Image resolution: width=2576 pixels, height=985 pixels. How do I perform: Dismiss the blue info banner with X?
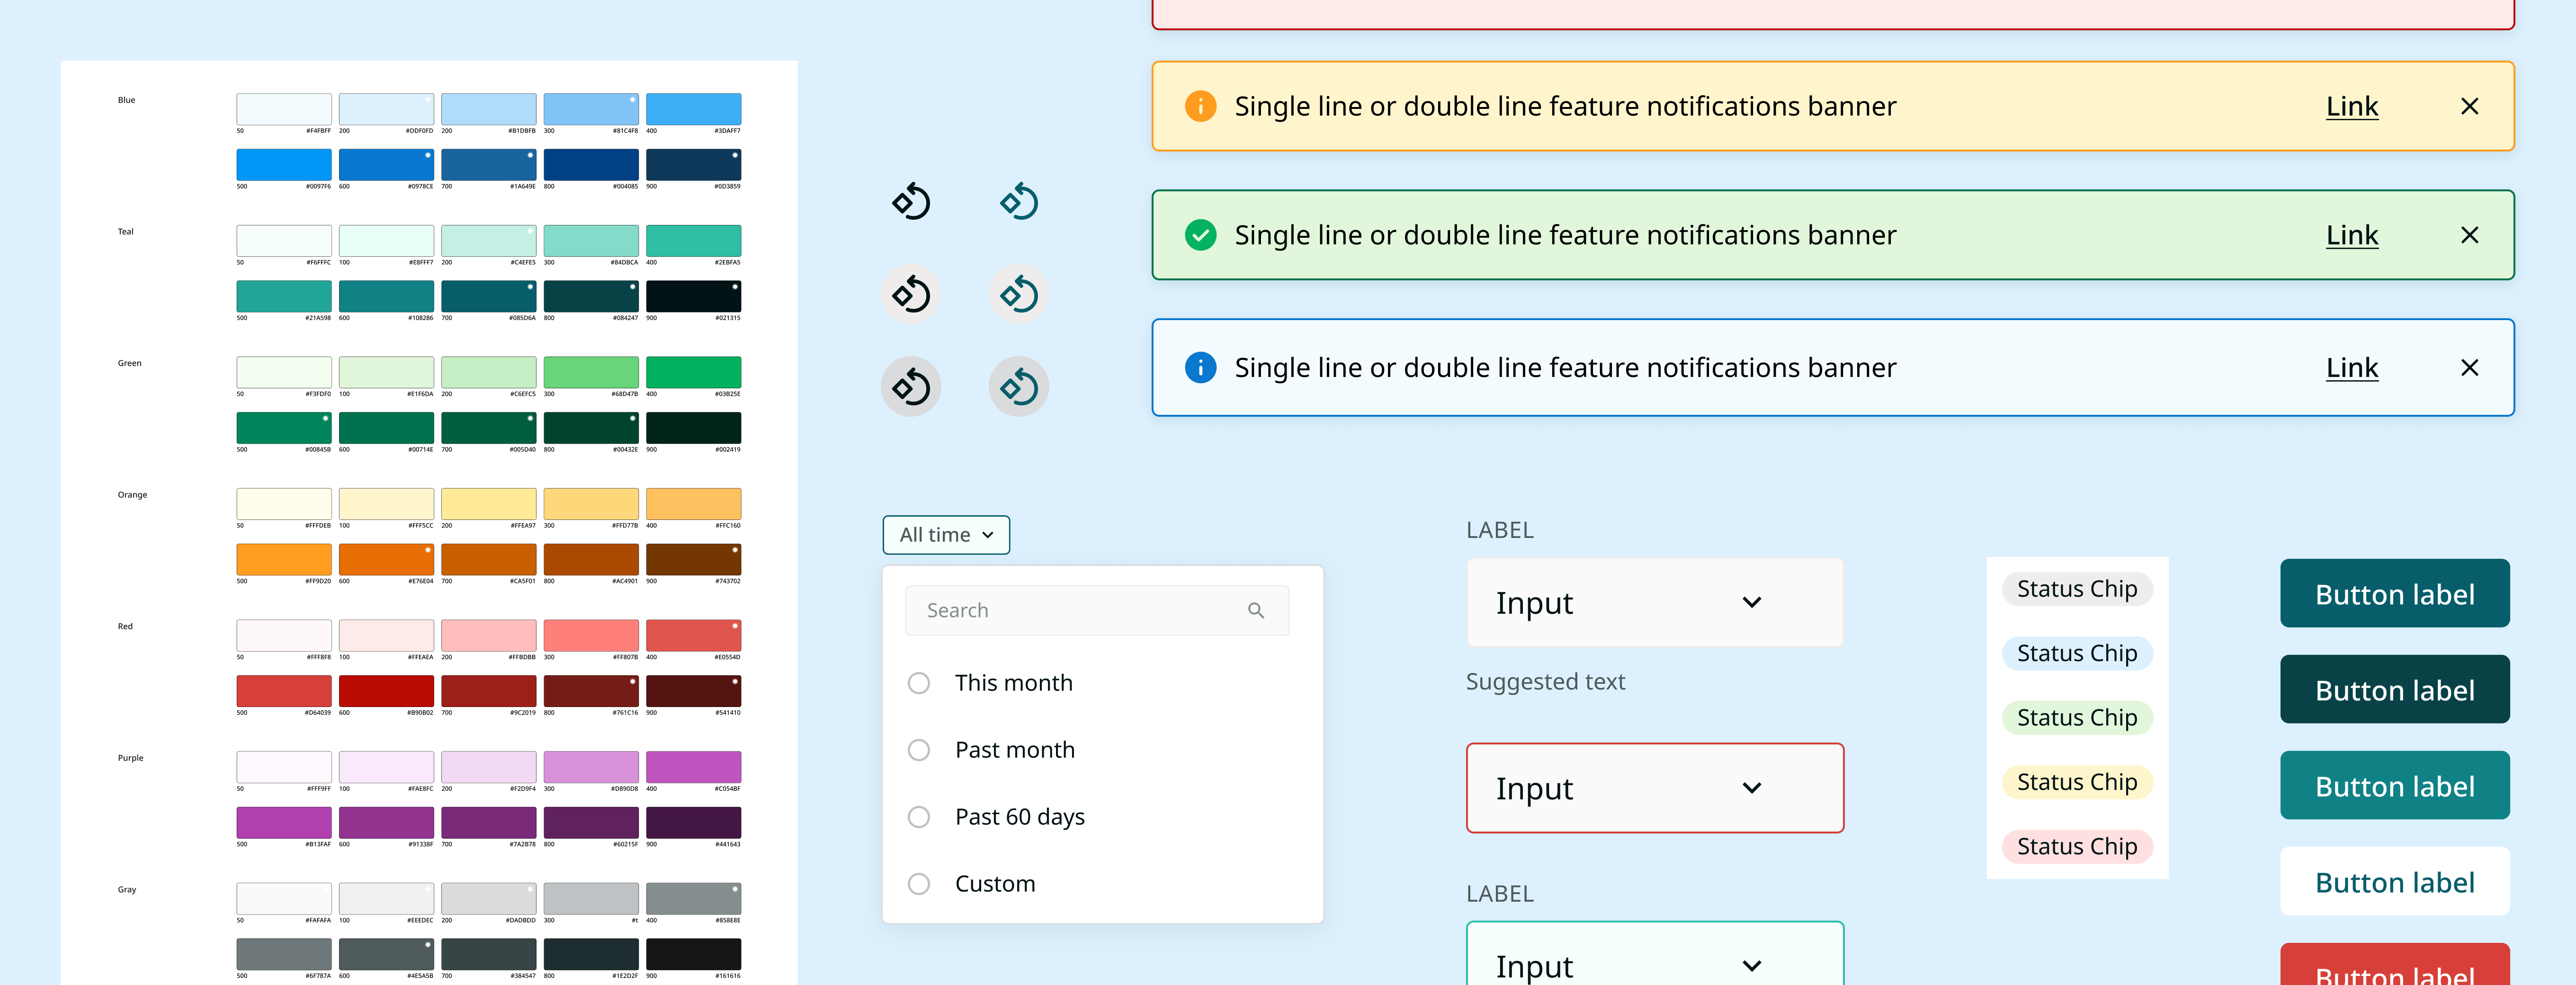click(x=2469, y=368)
